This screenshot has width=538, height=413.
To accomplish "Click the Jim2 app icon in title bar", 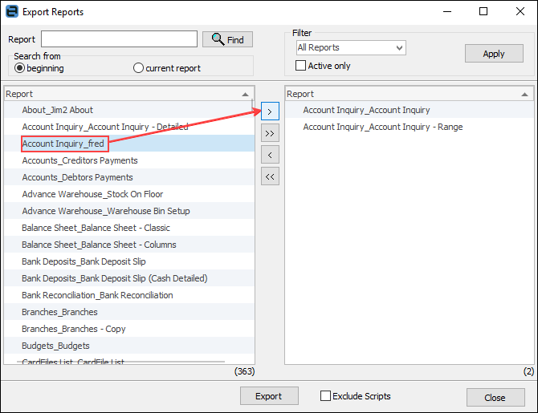I will (12, 11).
